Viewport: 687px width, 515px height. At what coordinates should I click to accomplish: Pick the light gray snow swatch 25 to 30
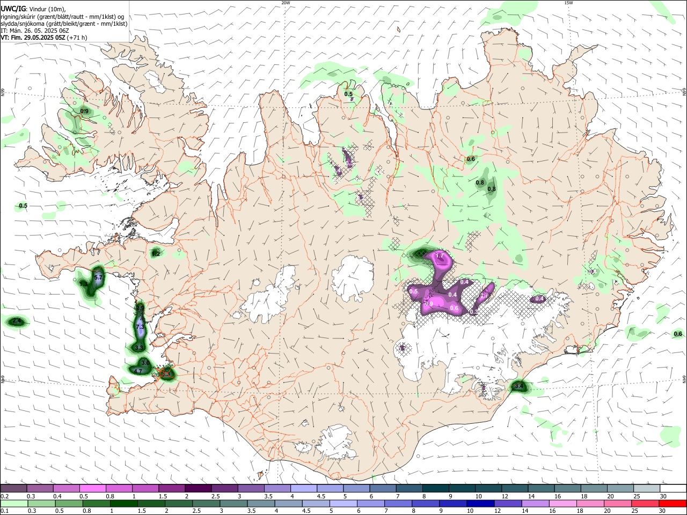click(x=646, y=488)
